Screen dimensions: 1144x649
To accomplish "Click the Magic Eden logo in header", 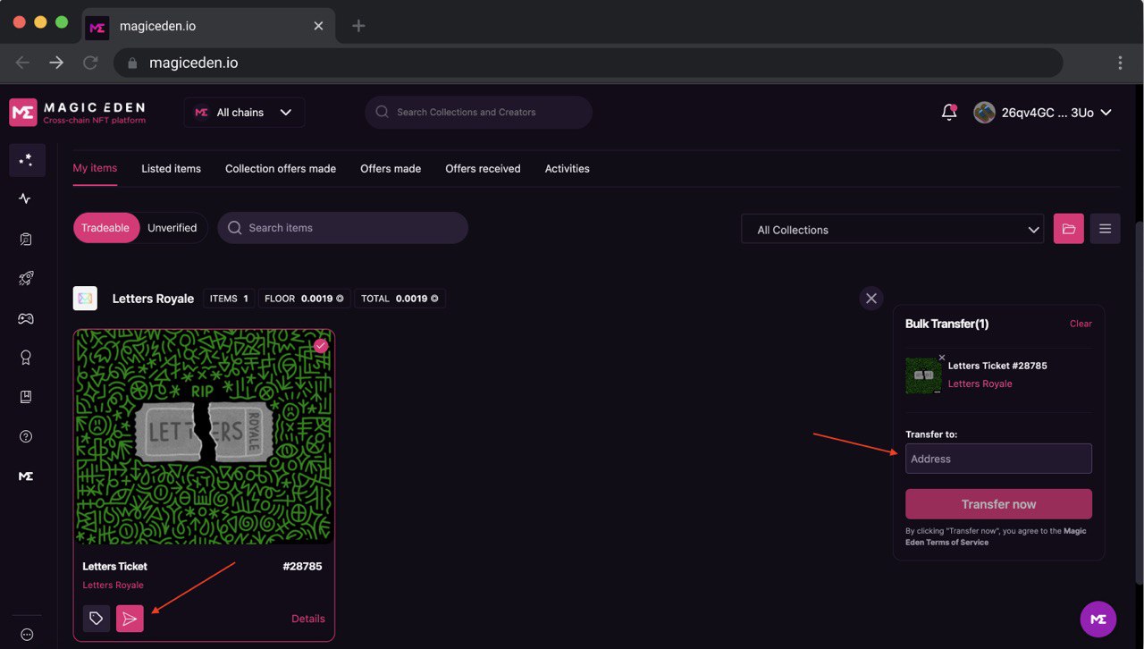I will [78, 113].
